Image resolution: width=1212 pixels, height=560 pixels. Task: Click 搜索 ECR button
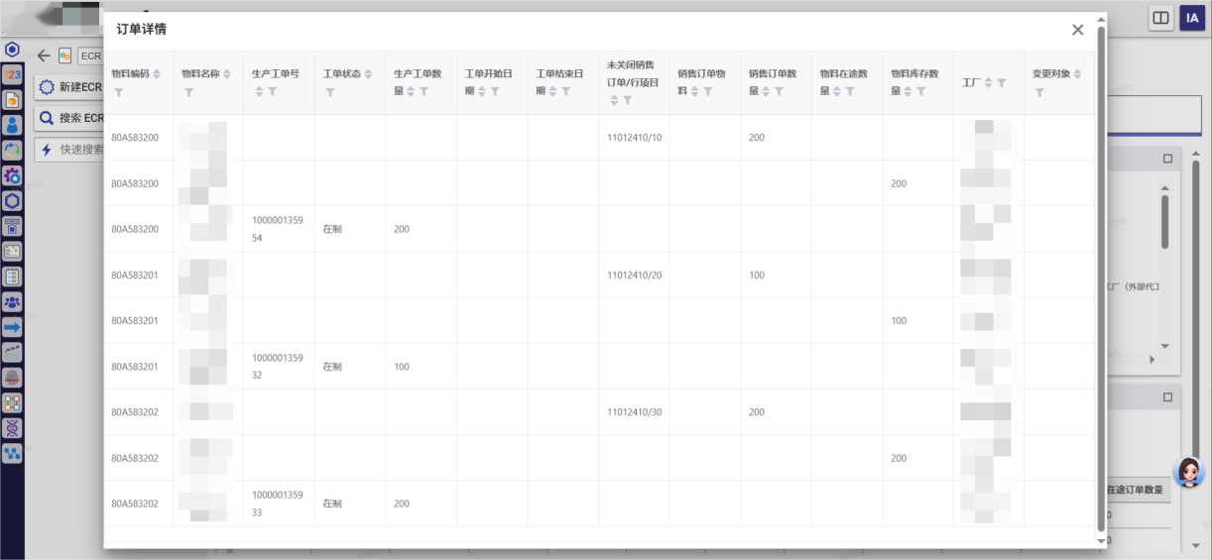click(x=69, y=119)
